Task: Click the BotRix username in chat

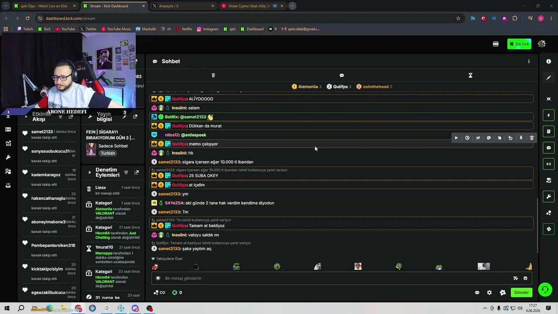Action: pos(171,117)
